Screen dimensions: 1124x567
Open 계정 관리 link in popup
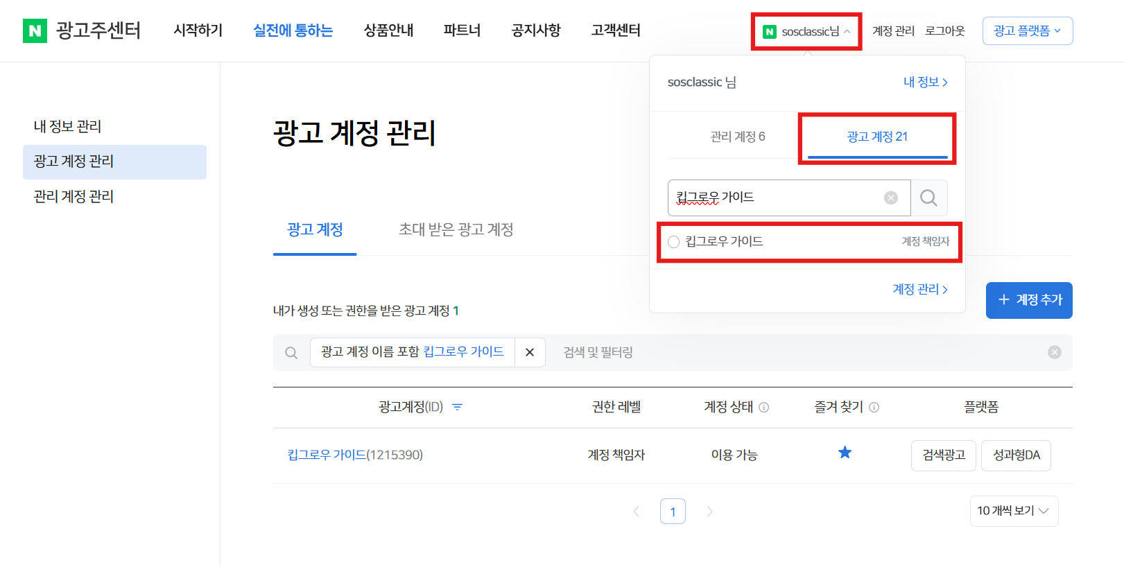[x=919, y=289]
